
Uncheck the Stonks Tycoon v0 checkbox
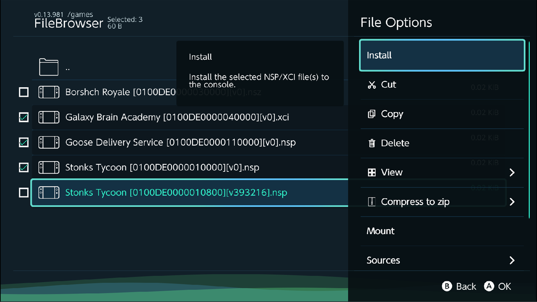(x=24, y=168)
